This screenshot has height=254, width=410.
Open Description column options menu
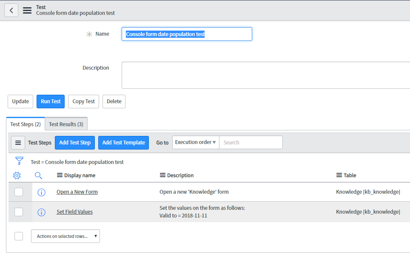[x=162, y=175]
